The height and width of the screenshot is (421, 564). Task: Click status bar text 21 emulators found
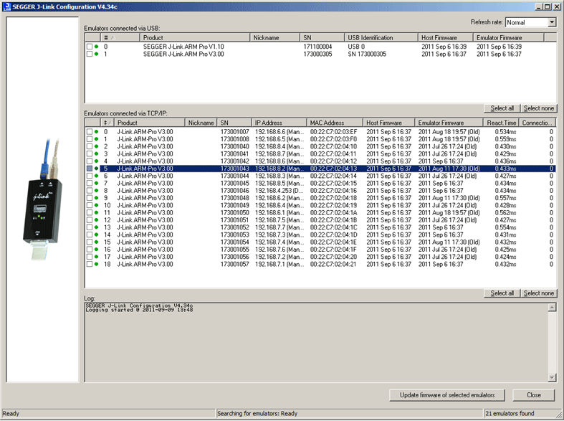tap(510, 413)
